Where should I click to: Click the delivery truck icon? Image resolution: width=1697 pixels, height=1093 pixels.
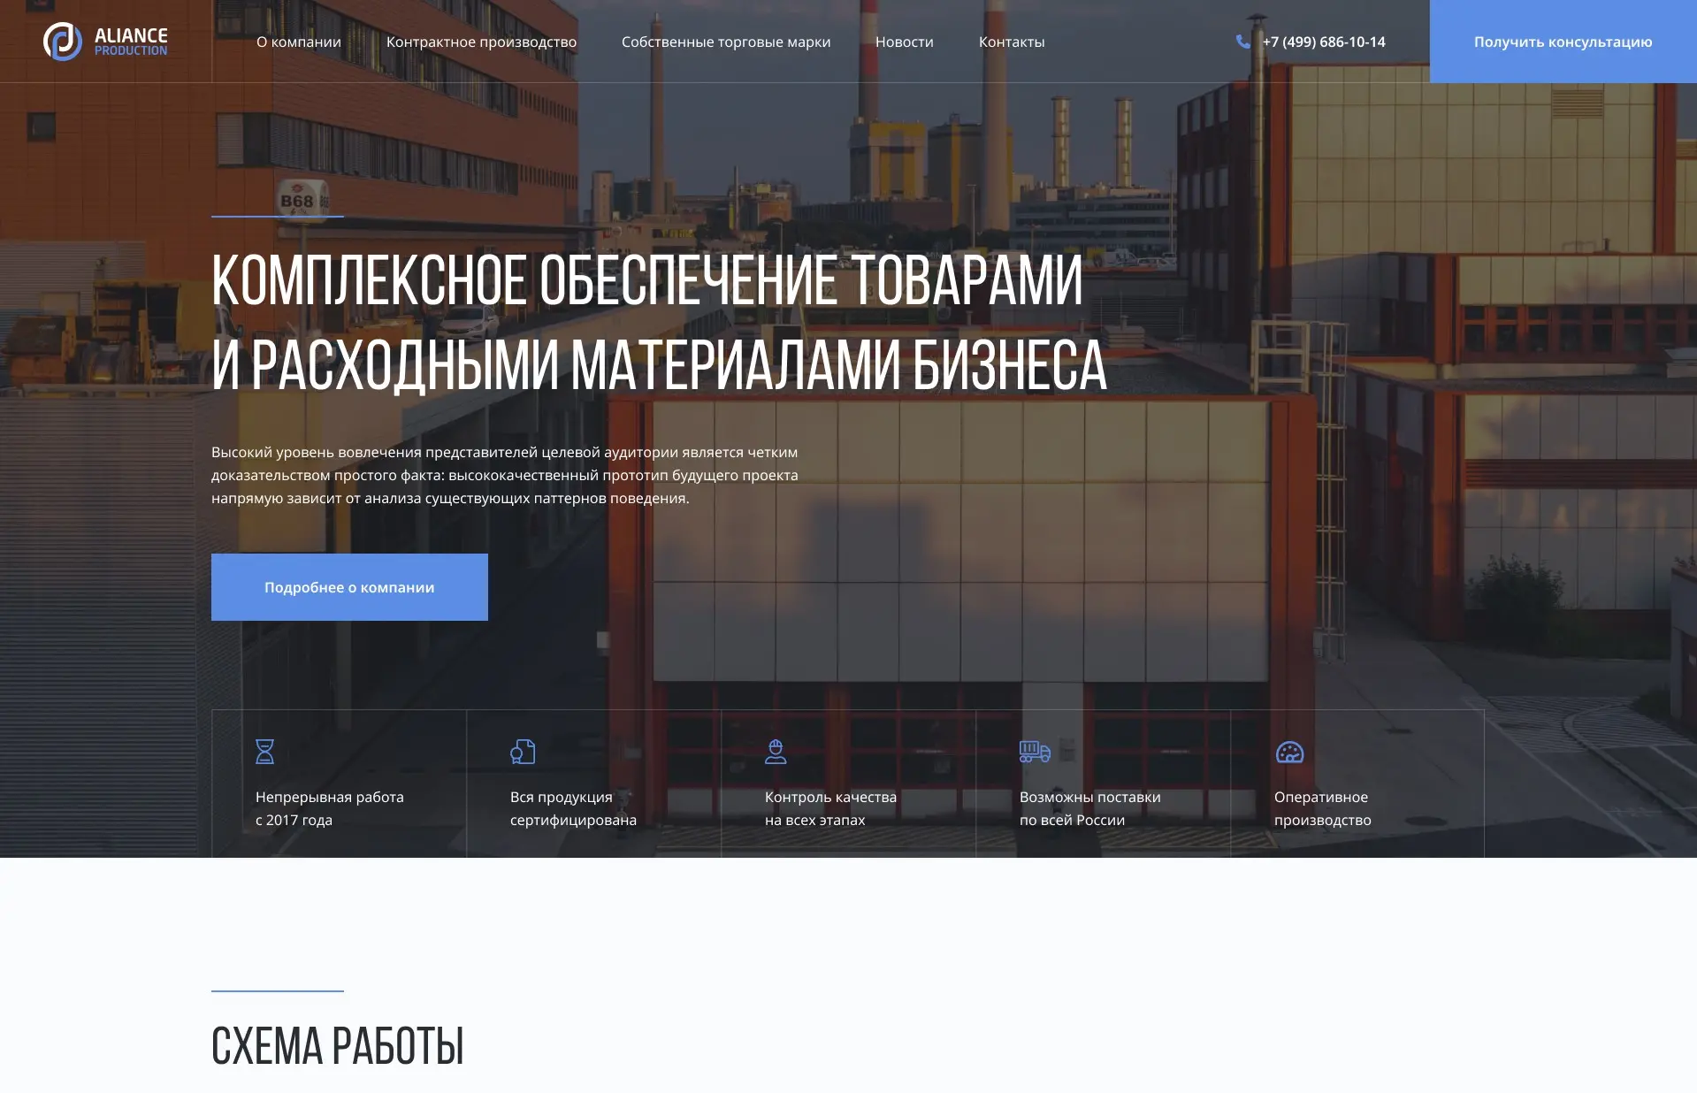click(x=1034, y=752)
